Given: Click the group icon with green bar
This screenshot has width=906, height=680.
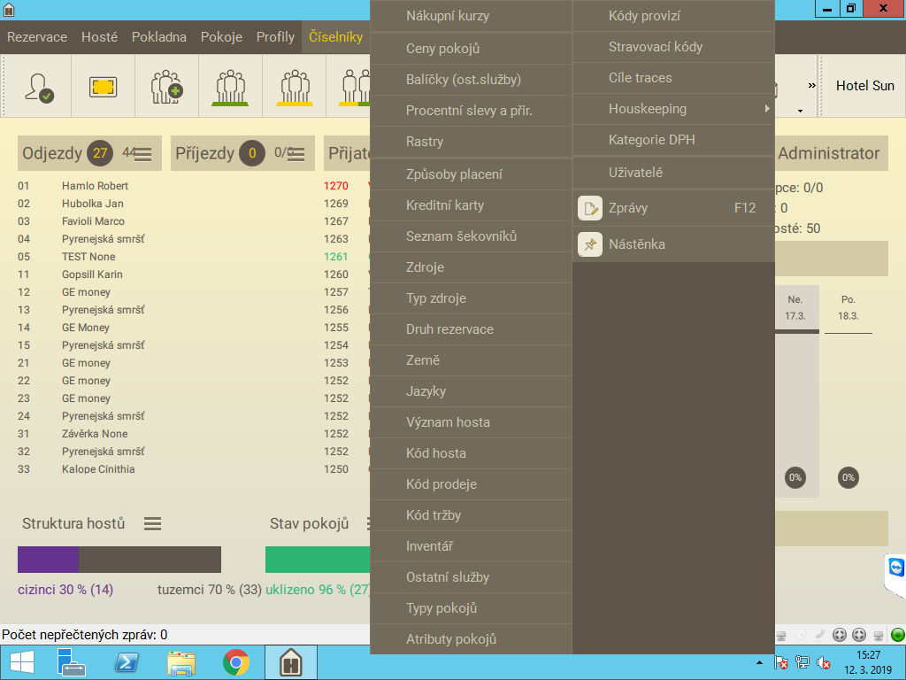Looking at the screenshot, I should click(230, 86).
